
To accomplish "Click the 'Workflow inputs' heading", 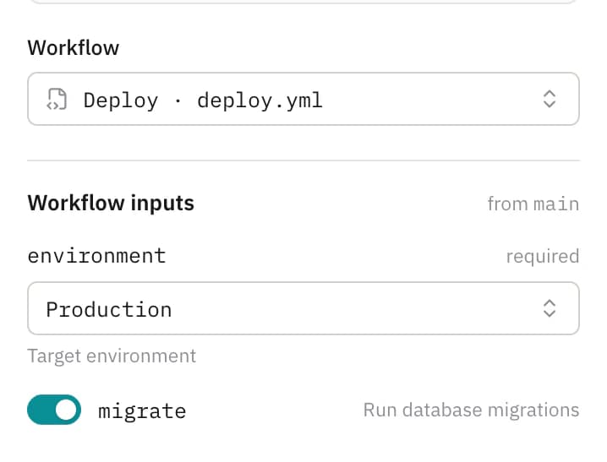I will coord(111,204).
